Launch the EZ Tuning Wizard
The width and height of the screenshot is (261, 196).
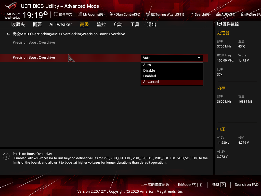tap(165, 14)
